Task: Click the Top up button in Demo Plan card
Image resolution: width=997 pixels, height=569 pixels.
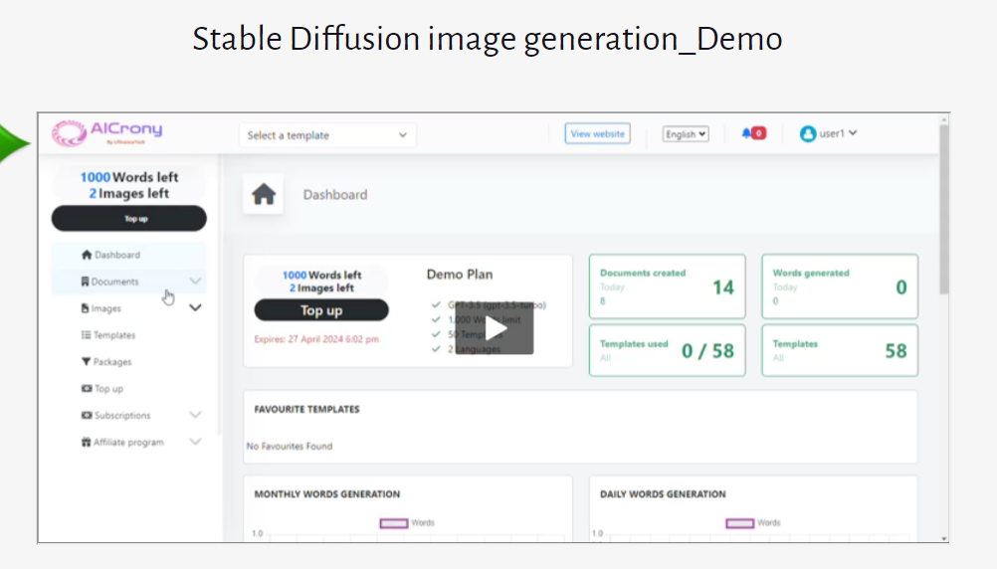Action: click(321, 310)
